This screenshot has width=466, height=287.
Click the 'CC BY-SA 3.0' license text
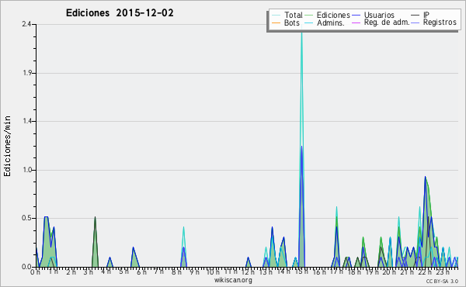(442, 281)
